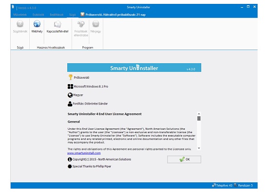Click the Program ribbon group label

click(x=88, y=48)
